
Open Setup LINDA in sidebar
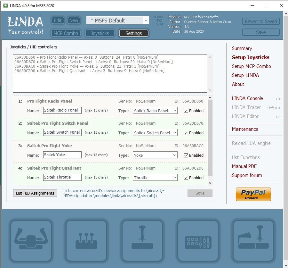point(245,75)
